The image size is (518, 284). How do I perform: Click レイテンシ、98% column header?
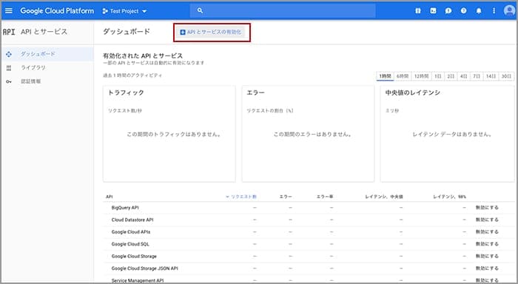click(450, 197)
